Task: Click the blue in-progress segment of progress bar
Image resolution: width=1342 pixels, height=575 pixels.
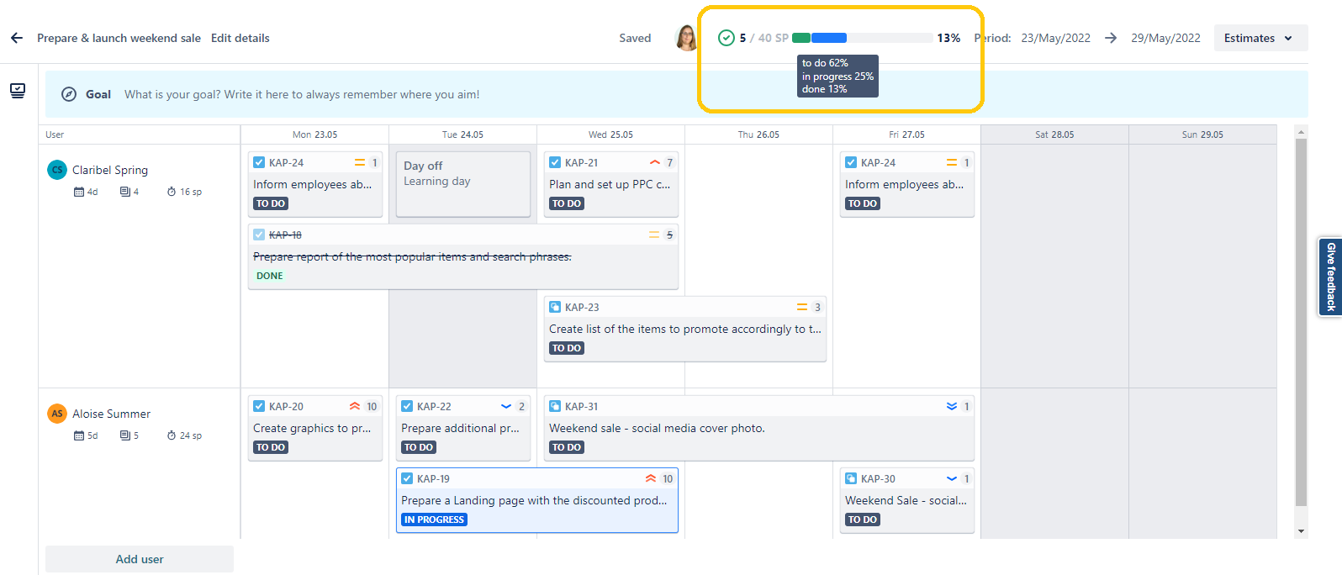Action: 829,38
